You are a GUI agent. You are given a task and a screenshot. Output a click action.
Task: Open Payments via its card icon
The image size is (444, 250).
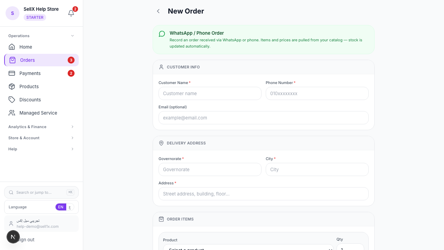[12, 73]
